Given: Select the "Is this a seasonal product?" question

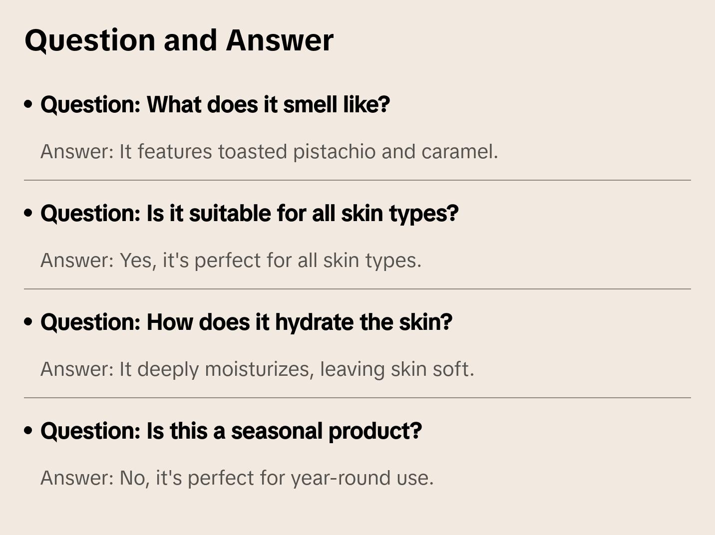Looking at the screenshot, I should click(231, 431).
